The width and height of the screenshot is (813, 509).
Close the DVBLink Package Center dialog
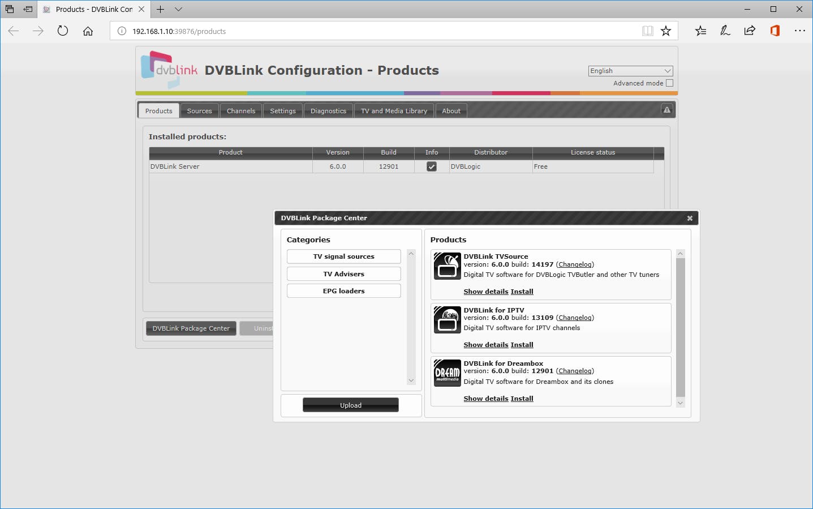coord(690,218)
